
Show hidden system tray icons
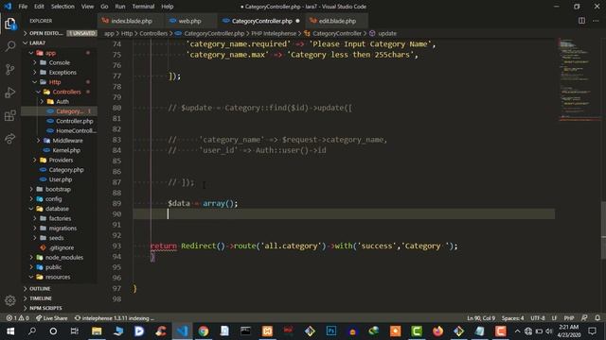tap(518, 331)
